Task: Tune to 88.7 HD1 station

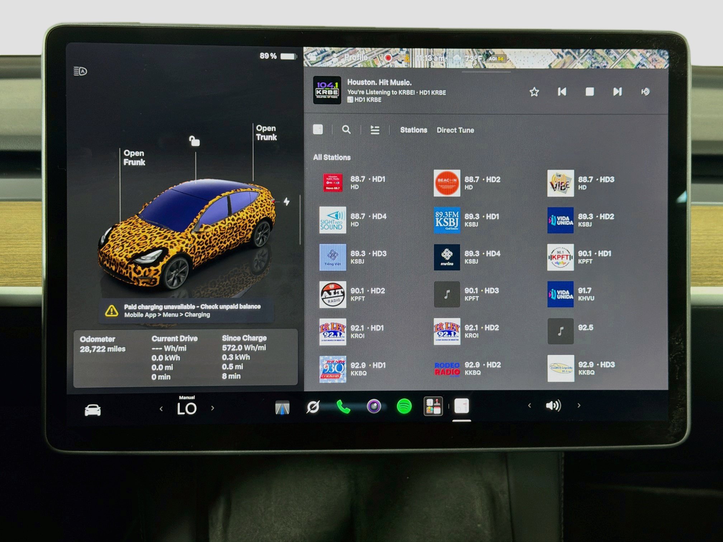Action: [x=353, y=183]
